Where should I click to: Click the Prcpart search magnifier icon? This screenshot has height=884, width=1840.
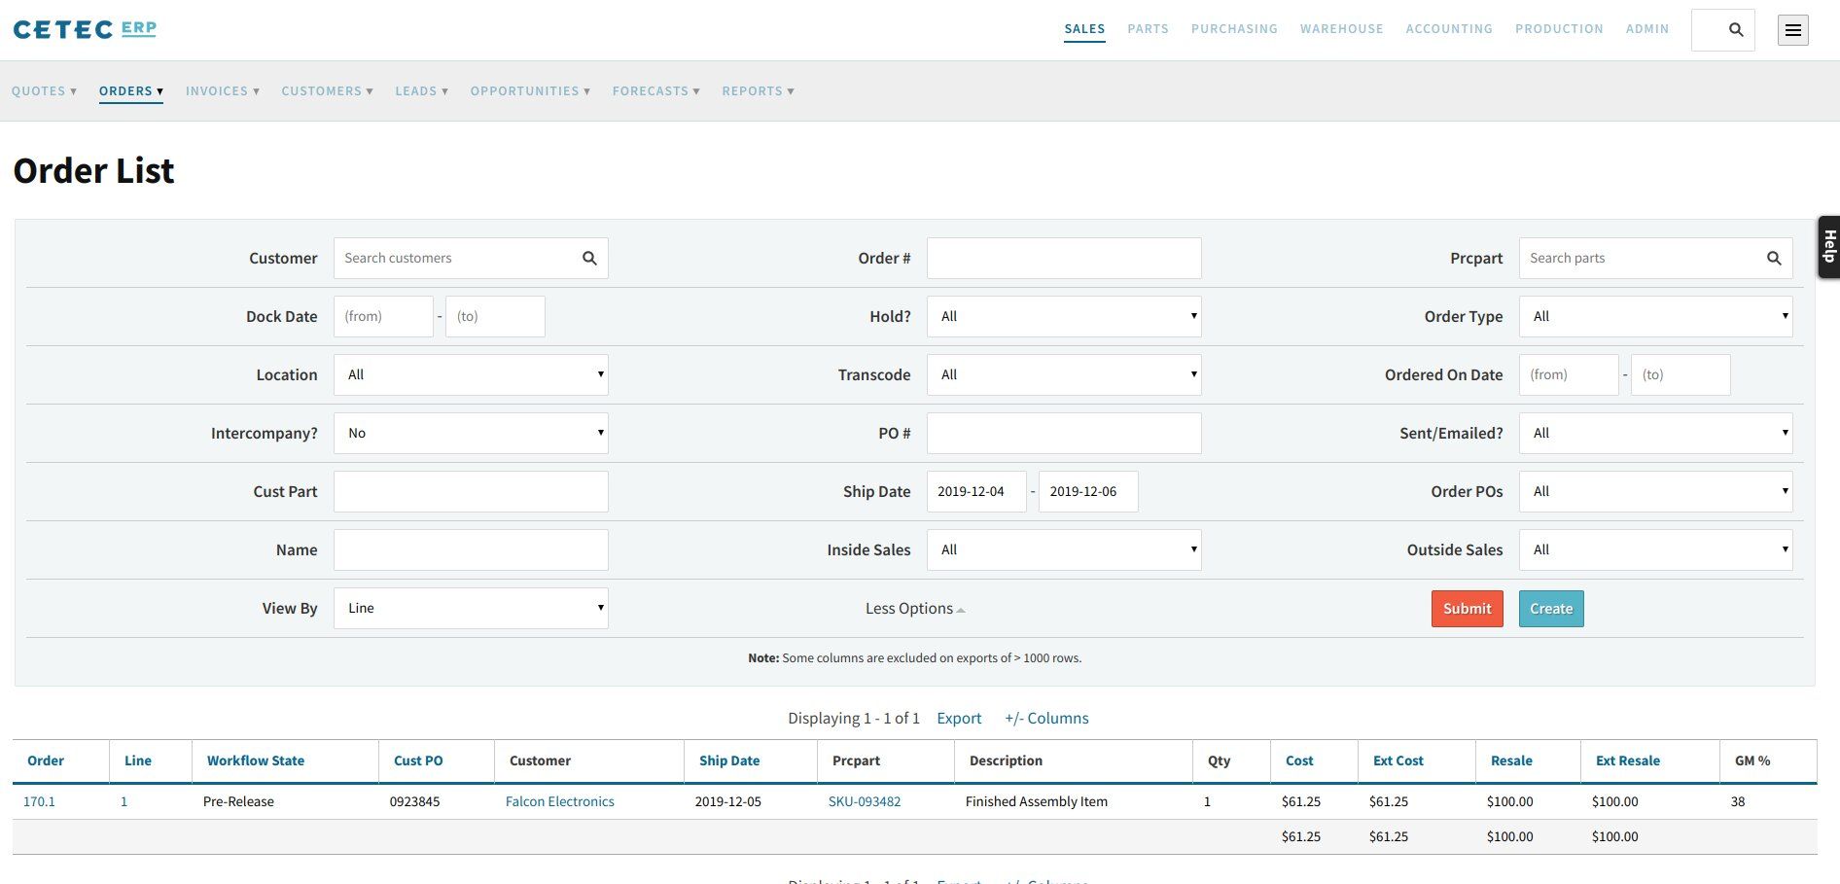[x=1773, y=259]
